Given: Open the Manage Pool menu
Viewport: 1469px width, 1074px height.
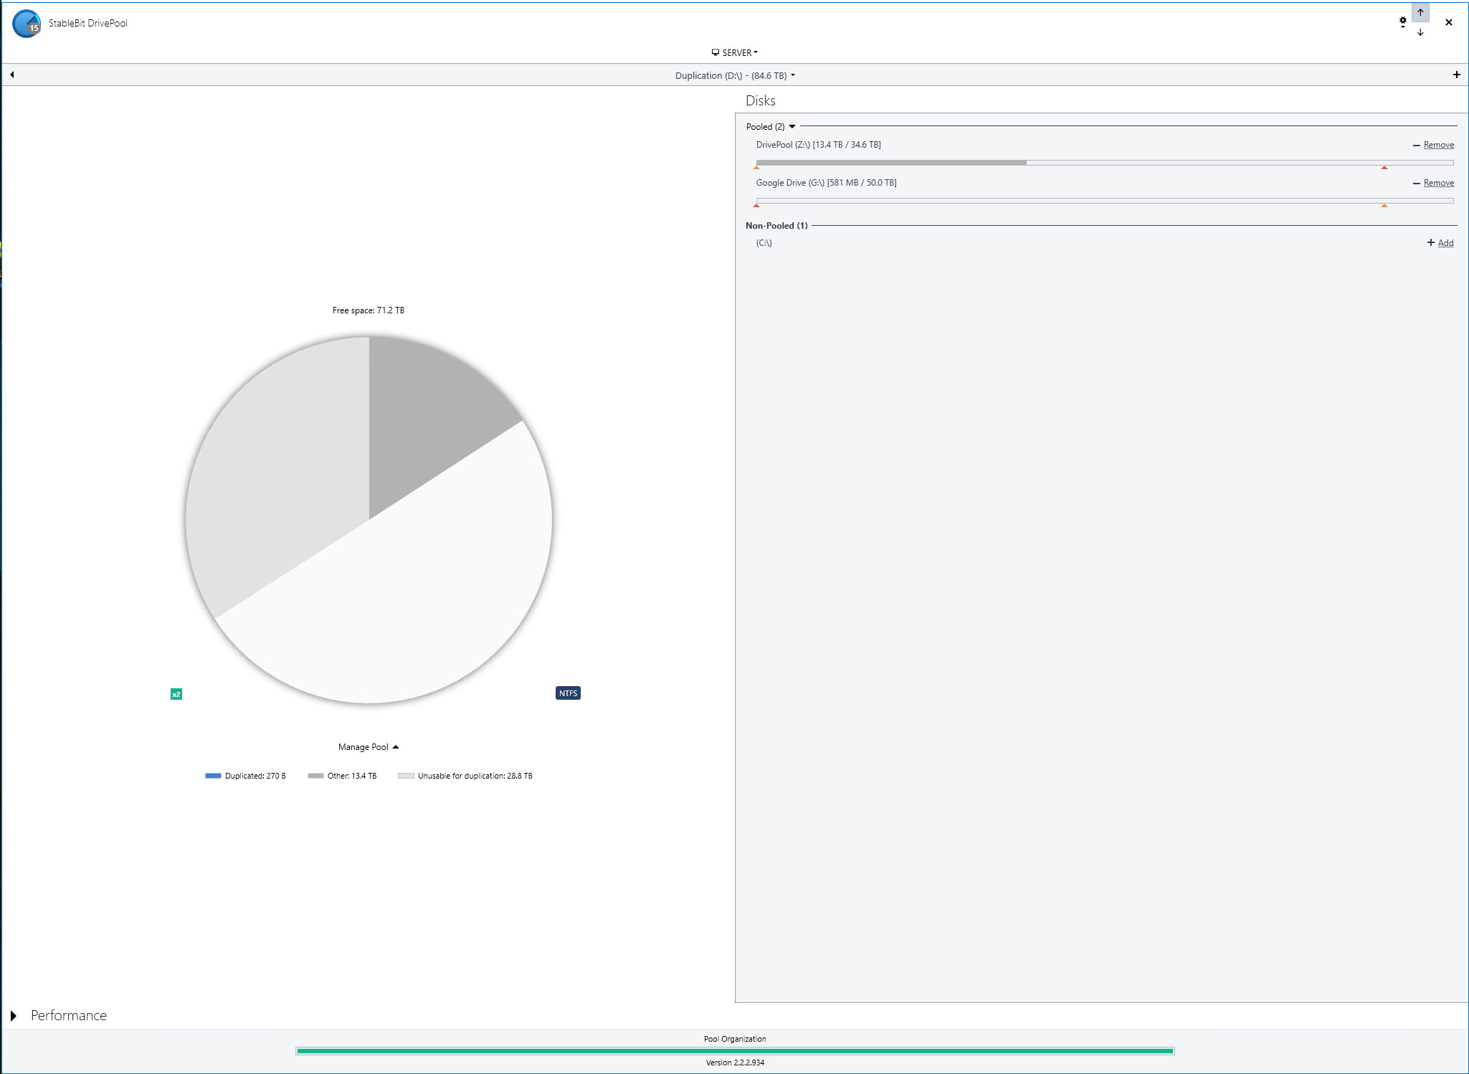Looking at the screenshot, I should pos(369,747).
